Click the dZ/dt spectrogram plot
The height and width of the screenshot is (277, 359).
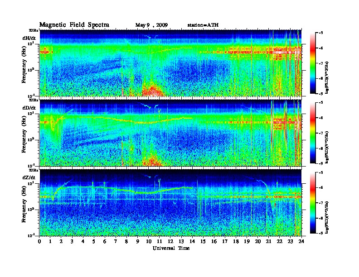(x=171, y=203)
